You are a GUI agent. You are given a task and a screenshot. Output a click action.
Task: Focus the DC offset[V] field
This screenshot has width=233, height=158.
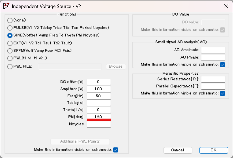[x=99, y=82]
